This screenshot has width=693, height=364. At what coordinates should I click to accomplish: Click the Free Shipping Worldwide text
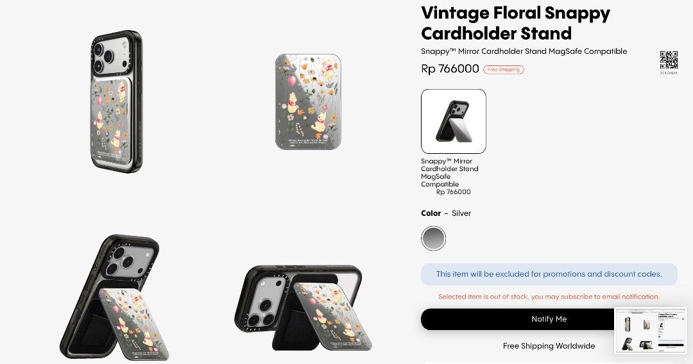tap(549, 346)
